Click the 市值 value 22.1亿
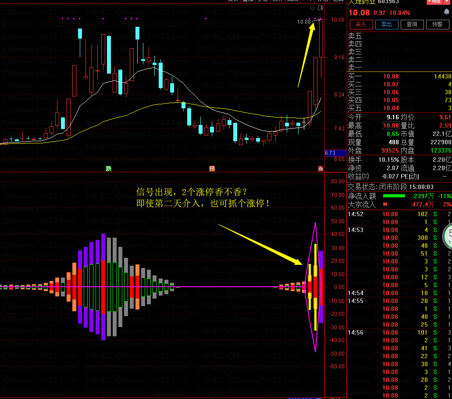The image size is (452, 399). 442,134
